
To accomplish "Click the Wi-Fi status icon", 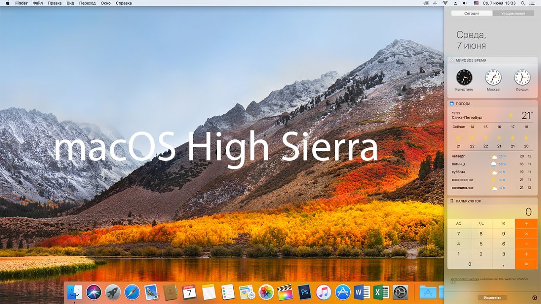I will pos(445,3).
